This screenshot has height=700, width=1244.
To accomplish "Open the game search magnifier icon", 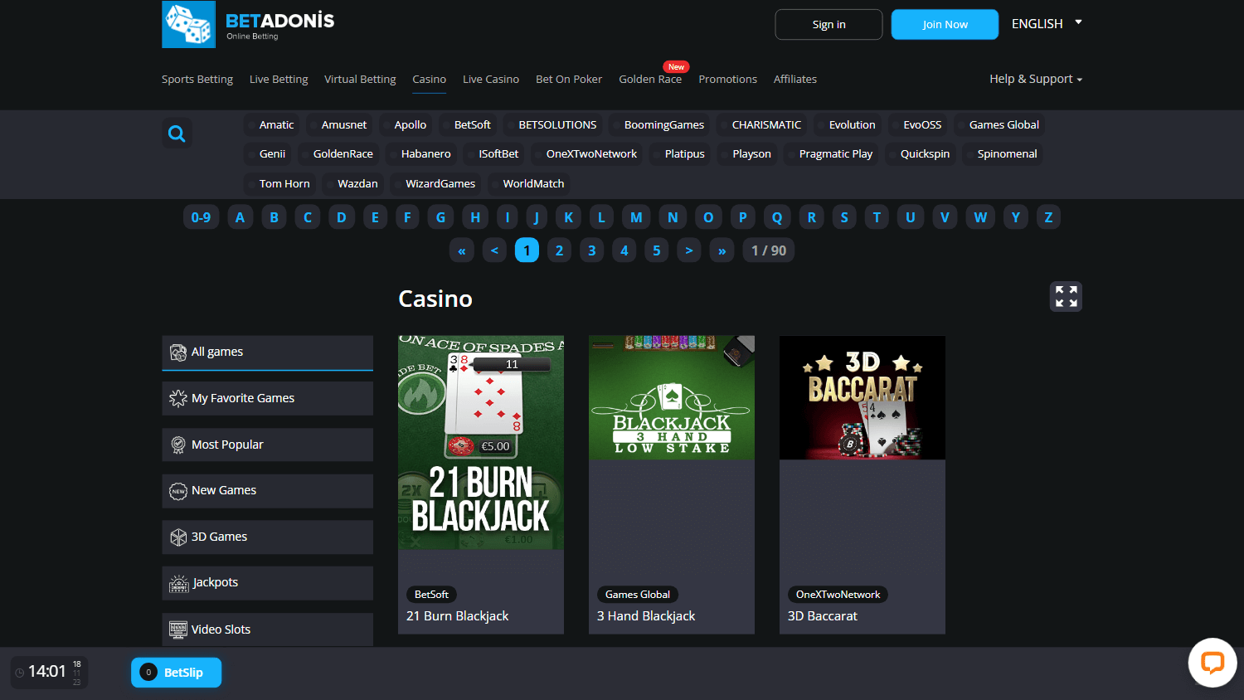I will click(x=177, y=134).
